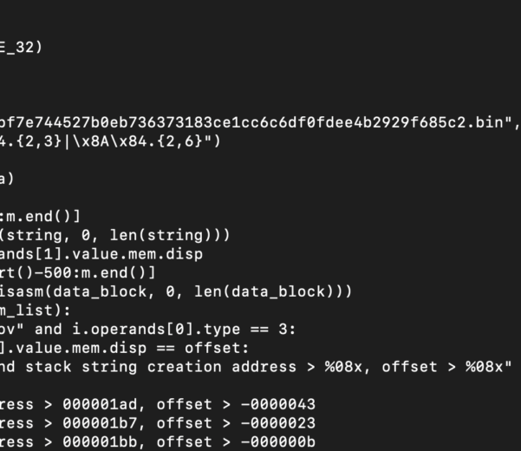Click output offset -0000043
Viewport: 521px width, 451px height.
pos(278,404)
